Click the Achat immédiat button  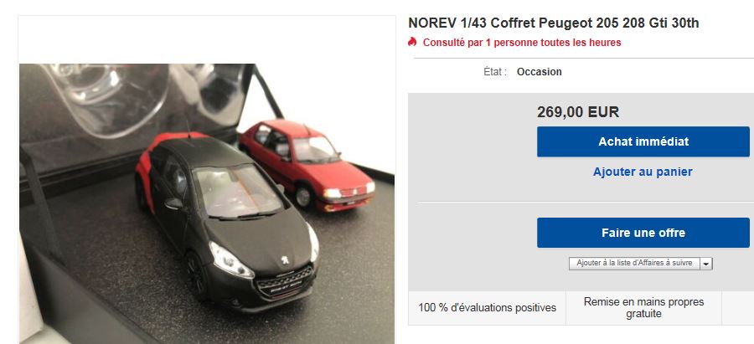point(643,141)
